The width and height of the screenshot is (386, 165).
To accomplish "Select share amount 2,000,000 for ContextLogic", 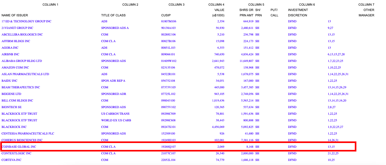I will click(247, 153).
